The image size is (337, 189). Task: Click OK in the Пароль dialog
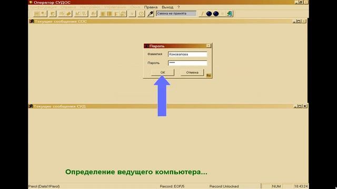tap(163, 72)
